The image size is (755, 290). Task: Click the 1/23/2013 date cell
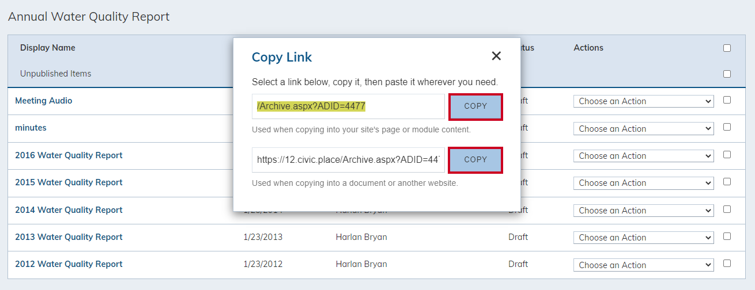click(x=263, y=237)
